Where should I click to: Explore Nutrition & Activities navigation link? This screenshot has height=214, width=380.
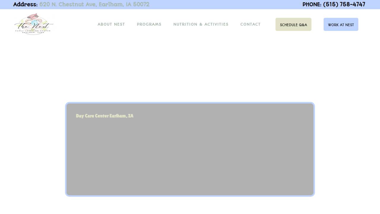(x=201, y=24)
